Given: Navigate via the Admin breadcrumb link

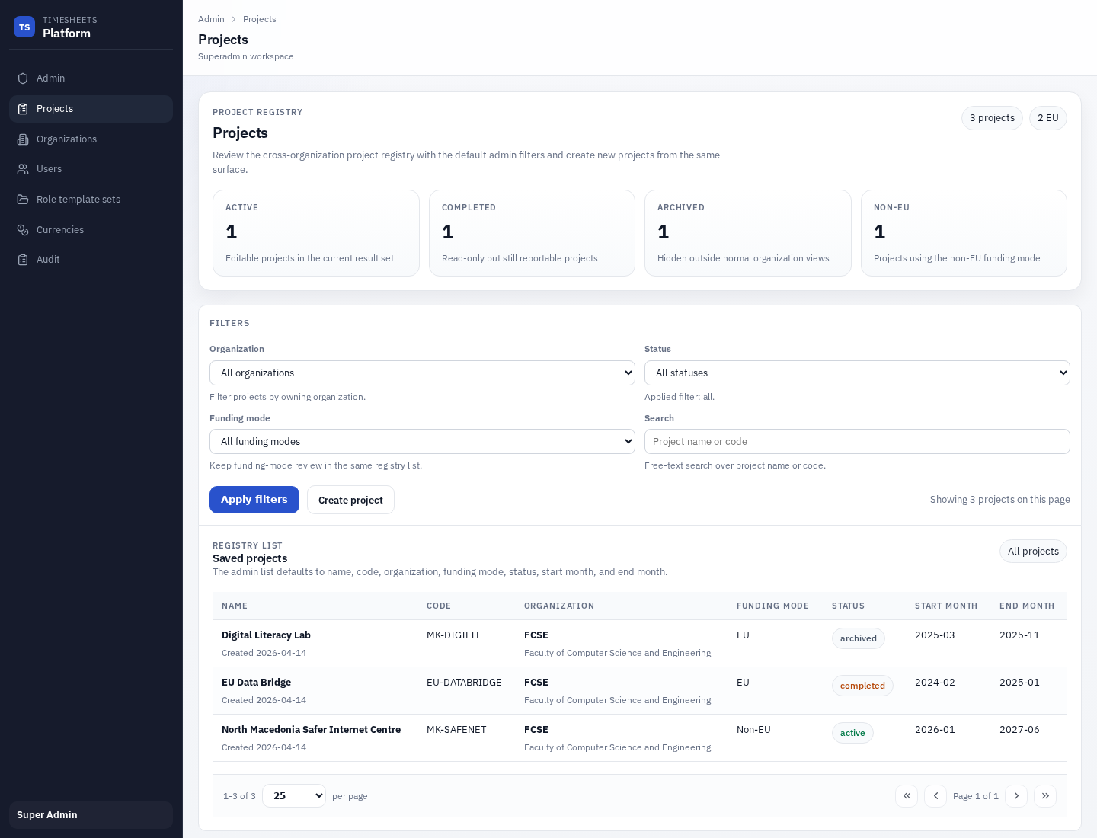Looking at the screenshot, I should (211, 19).
